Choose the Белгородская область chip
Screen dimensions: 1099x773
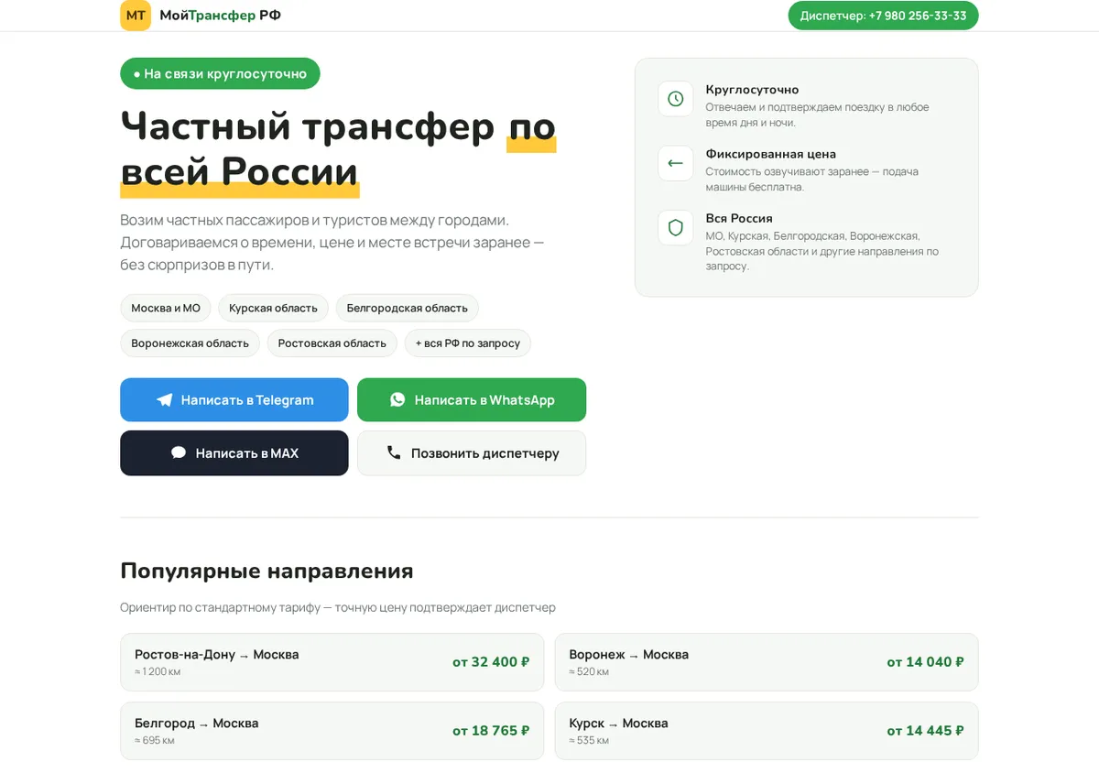(407, 308)
